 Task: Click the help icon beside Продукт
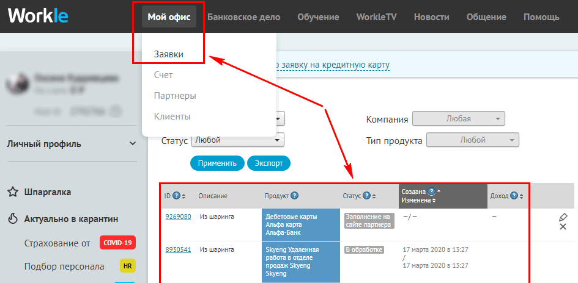[x=295, y=196]
